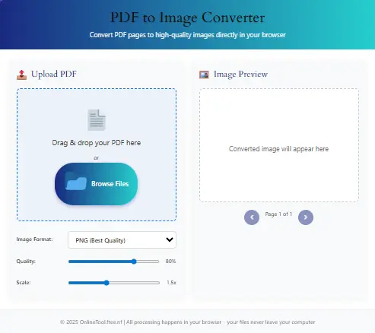Image resolution: width=375 pixels, height=333 pixels.
Task: Click the "Convert PDF pages" subtitle text
Action: (188, 35)
